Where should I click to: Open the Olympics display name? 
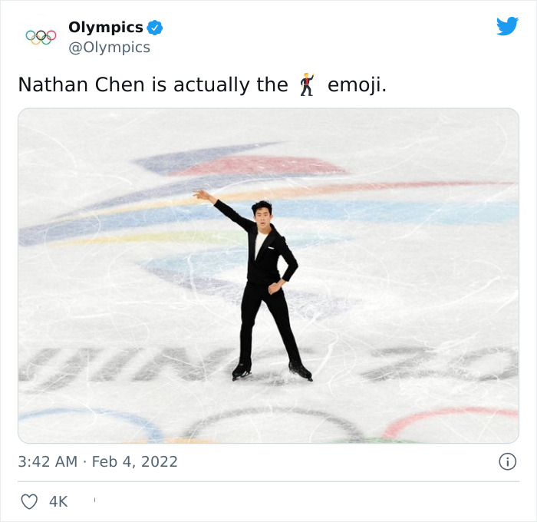pyautogui.click(x=106, y=27)
